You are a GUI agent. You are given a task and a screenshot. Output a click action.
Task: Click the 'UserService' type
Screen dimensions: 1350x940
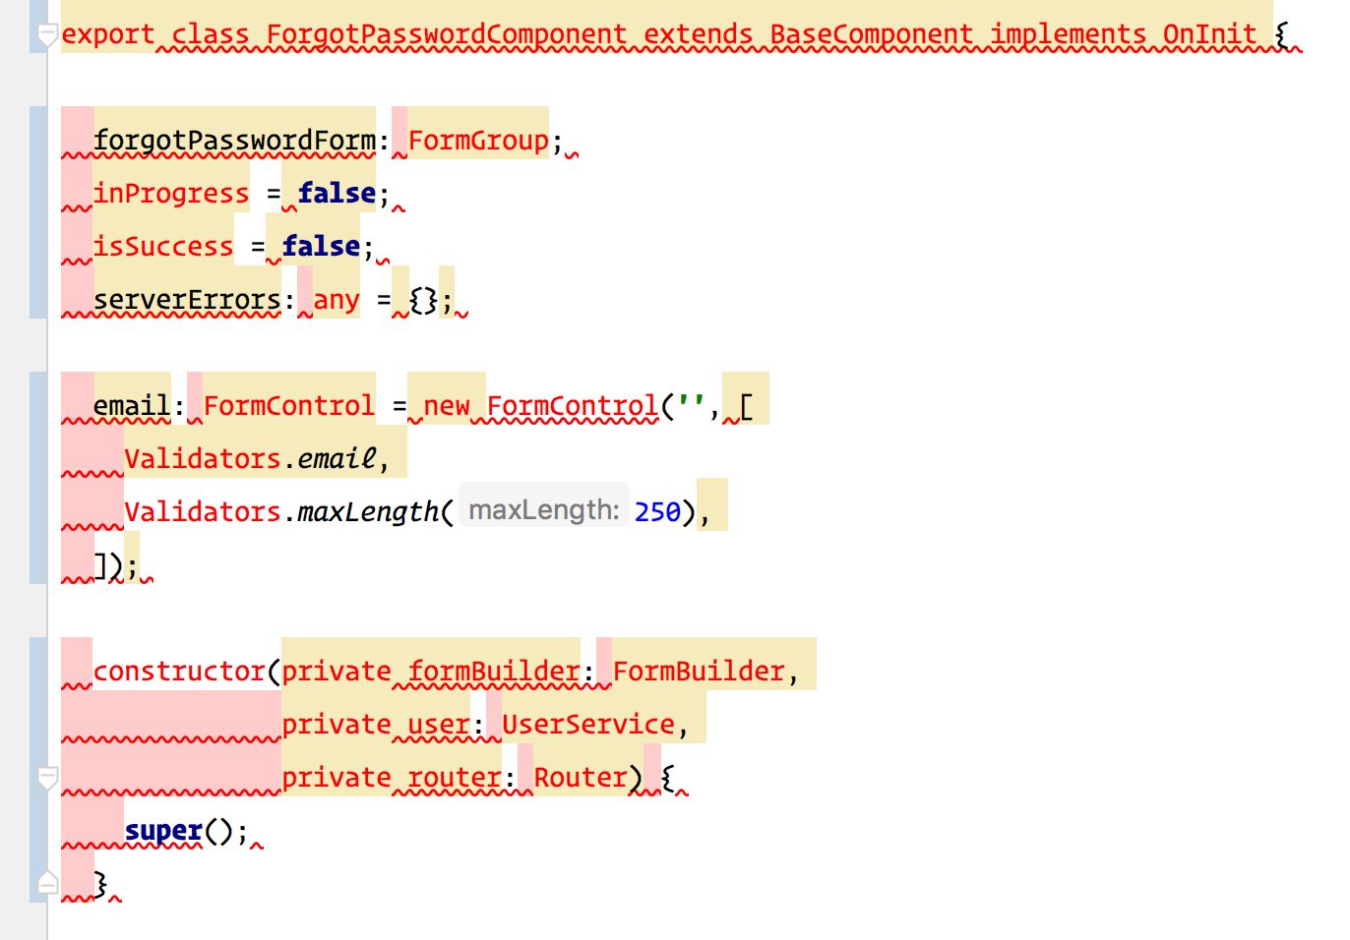(x=588, y=725)
